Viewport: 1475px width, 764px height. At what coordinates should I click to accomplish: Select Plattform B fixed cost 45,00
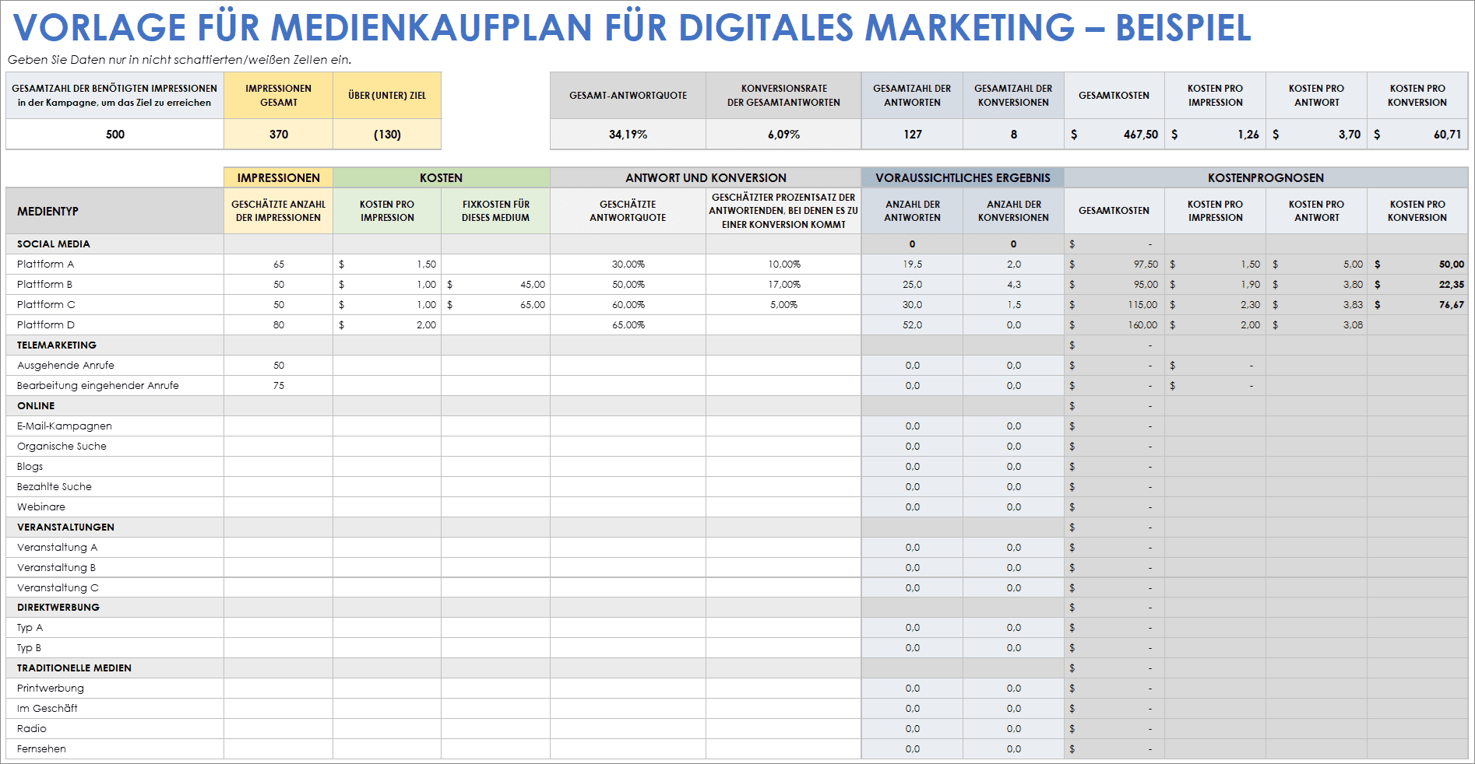[495, 284]
